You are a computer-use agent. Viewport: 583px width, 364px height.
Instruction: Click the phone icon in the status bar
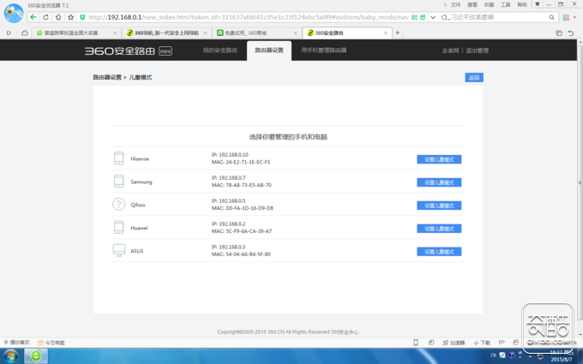pos(416,343)
